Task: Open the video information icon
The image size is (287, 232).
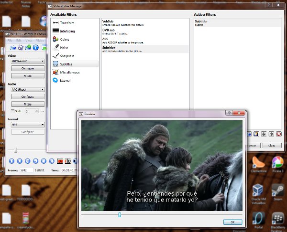Action: 36,48
